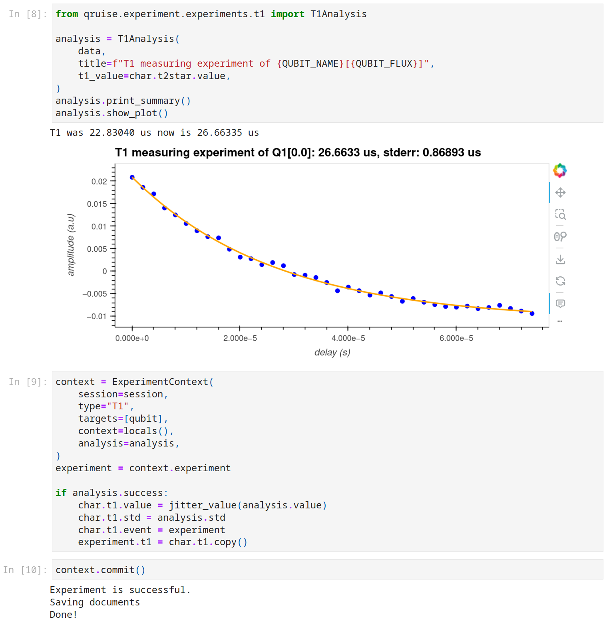Click the In [8] cell prompt
The width and height of the screenshot is (613, 623).
pyautogui.click(x=28, y=14)
